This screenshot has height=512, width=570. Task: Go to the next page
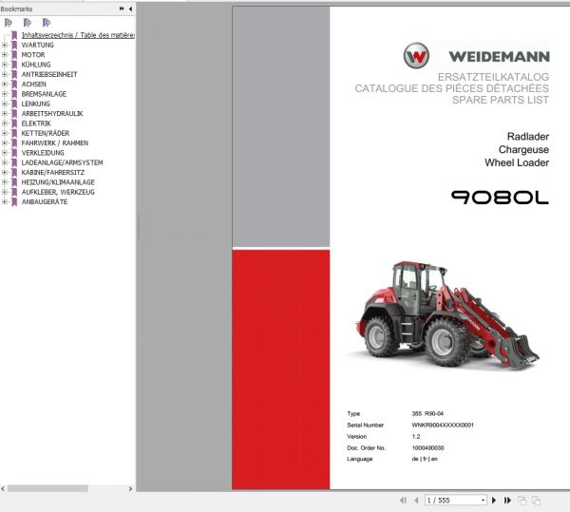(494, 501)
